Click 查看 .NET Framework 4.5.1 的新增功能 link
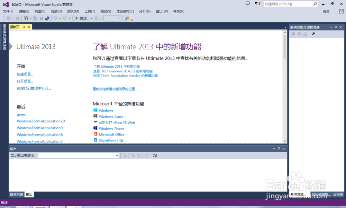 [123, 71]
